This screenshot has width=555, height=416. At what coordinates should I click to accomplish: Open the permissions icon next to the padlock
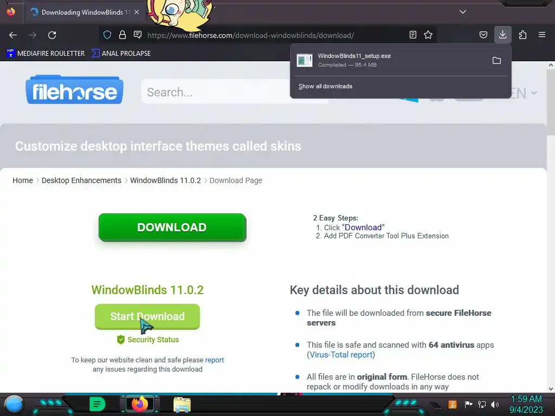tap(138, 35)
